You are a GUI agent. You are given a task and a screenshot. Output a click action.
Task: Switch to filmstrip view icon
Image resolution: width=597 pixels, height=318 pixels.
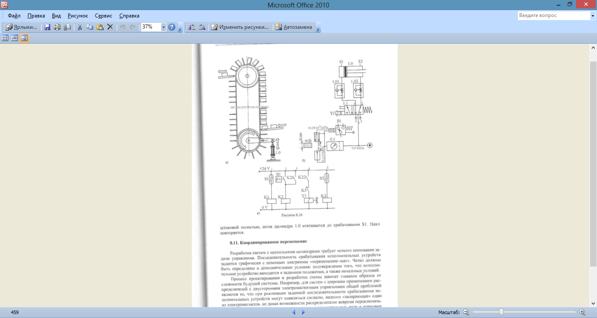pyautogui.click(x=14, y=38)
